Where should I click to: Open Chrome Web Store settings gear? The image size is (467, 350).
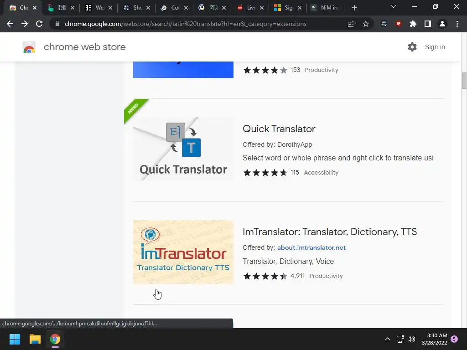[412, 47]
